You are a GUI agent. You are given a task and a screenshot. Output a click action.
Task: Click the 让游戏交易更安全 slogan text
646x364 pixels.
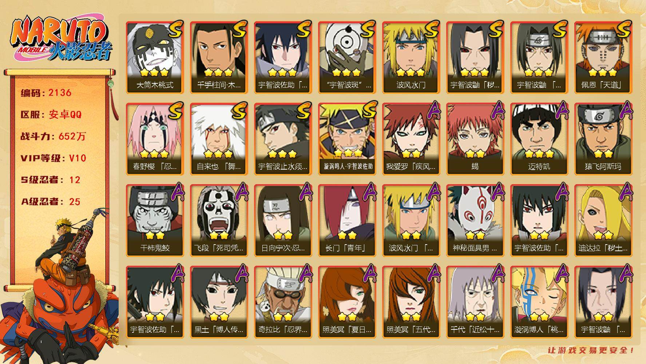tap(591, 350)
